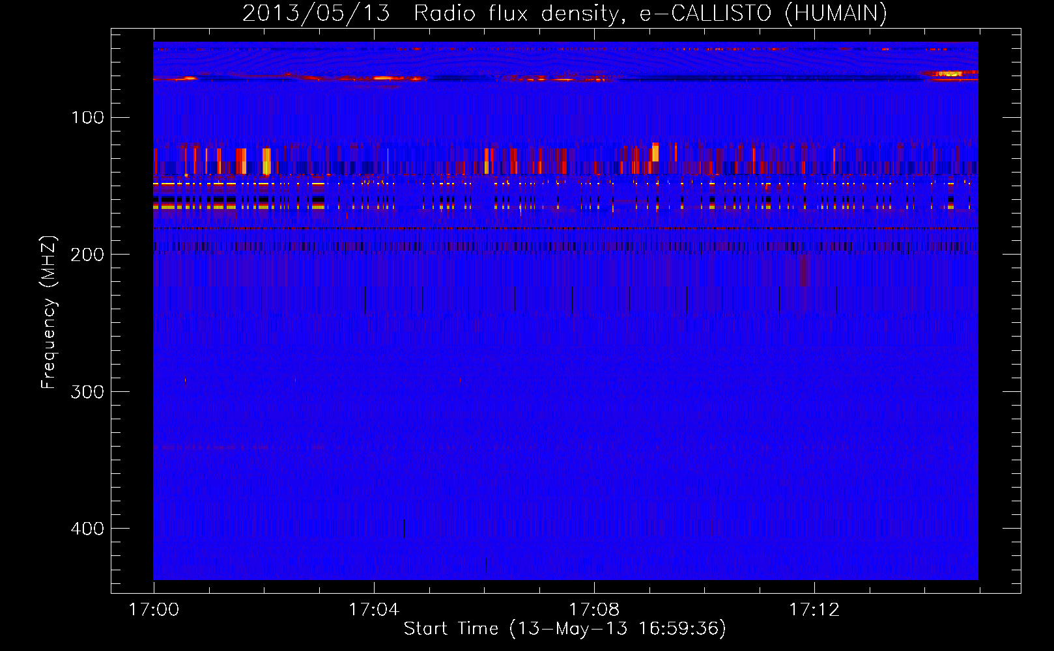Click the 'e-CALLISTO (HUMAIN)' title text
Image resolution: width=1054 pixels, height=651 pixels.
pos(763,14)
